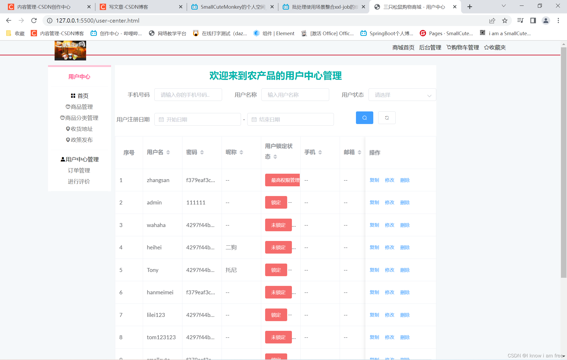Click the page vertical scrollbar
This screenshot has height=360, width=567.
pyautogui.click(x=564, y=162)
